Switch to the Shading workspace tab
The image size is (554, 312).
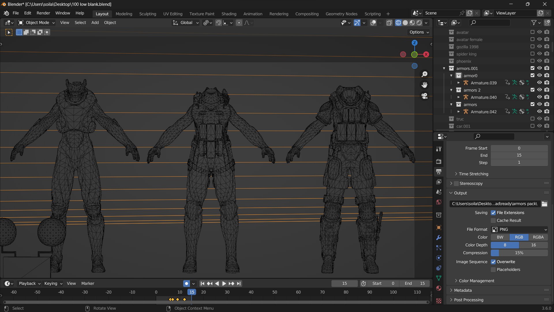click(229, 14)
